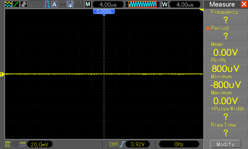Click the gray waveform persistence icon
This screenshot has height=149, width=248.
[24, 4]
